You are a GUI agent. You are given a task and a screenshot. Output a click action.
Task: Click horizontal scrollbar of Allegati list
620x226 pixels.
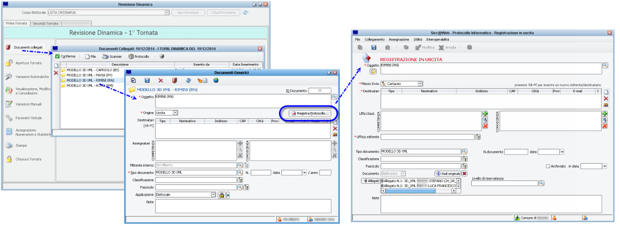[418, 191]
